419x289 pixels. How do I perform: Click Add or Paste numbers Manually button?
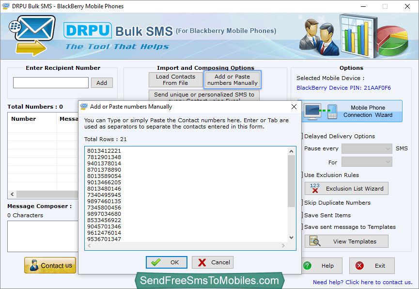coord(232,80)
